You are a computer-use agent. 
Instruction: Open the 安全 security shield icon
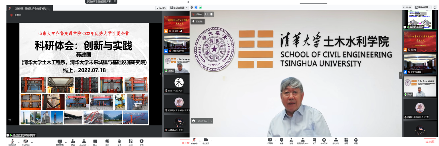pos(281,141)
